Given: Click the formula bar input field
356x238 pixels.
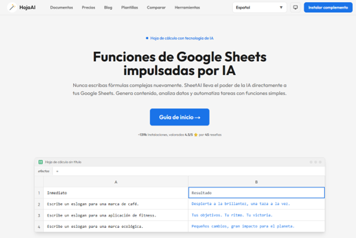Looking at the screenshot, I should pos(188,171).
